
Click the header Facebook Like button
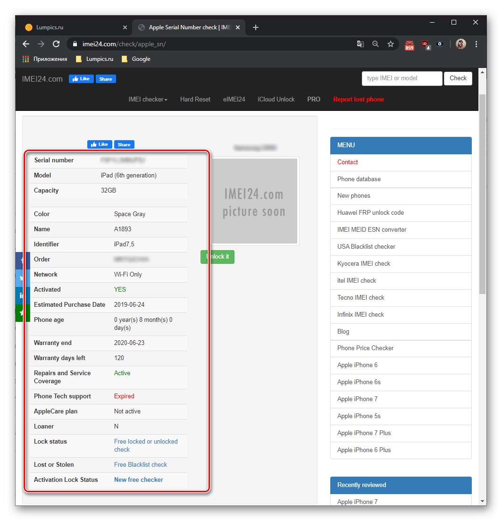click(x=81, y=79)
